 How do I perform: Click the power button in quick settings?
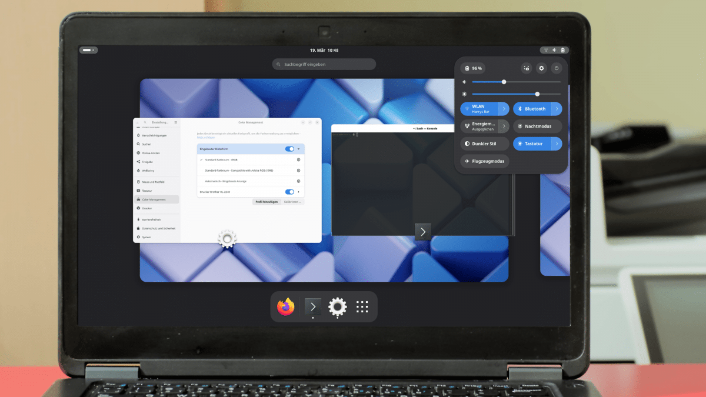tap(557, 68)
